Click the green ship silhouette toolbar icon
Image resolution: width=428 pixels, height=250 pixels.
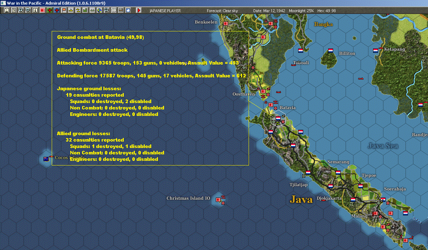click(x=92, y=10)
